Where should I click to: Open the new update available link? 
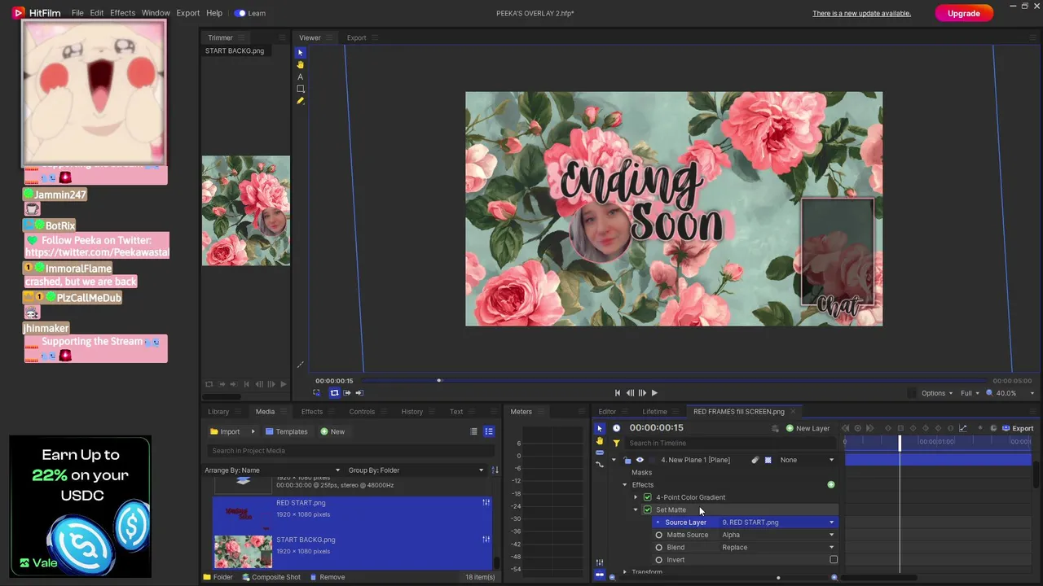click(861, 13)
